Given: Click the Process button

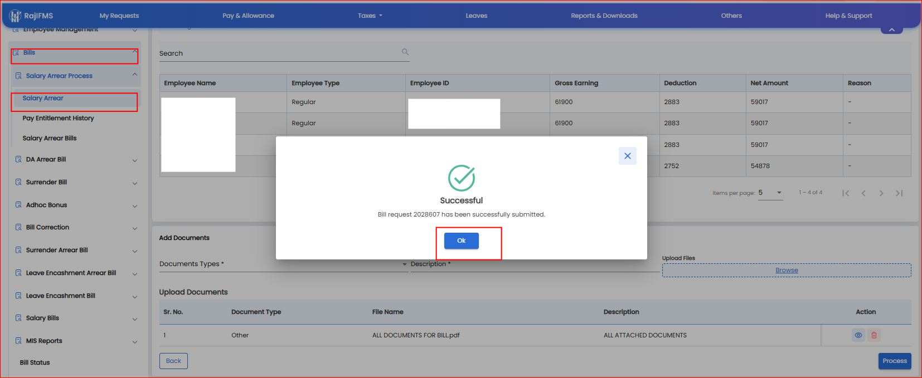Looking at the screenshot, I should [895, 361].
